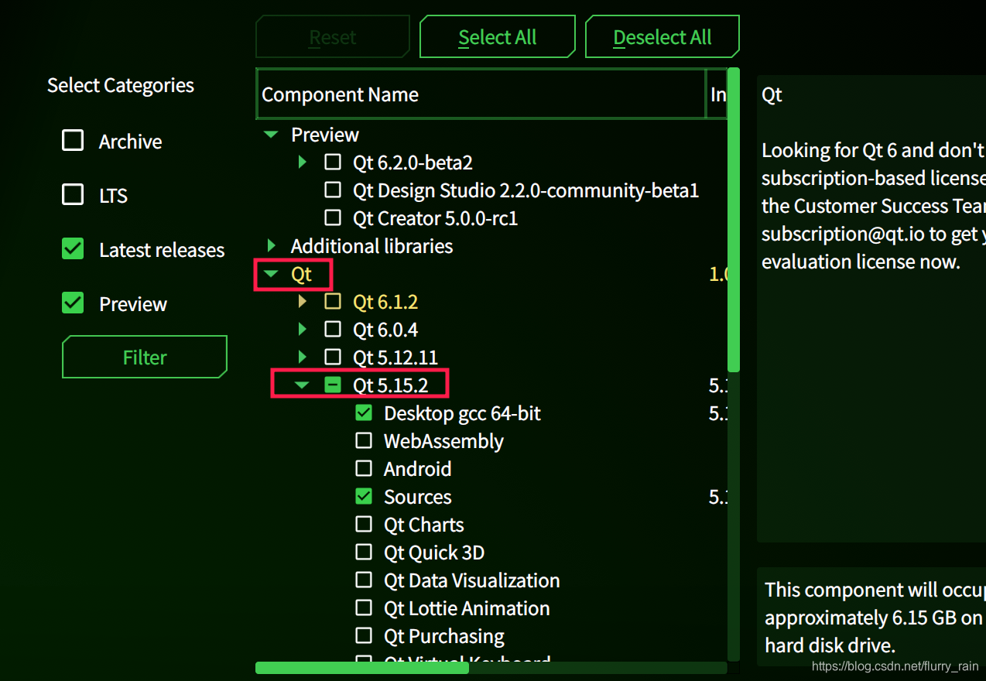Select the Android row text
This screenshot has width=986, height=681.
coord(417,469)
